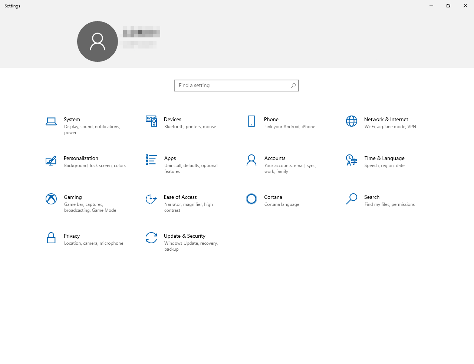The width and height of the screenshot is (474, 364).
Task: Restore down the Settings window
Action: point(448,6)
